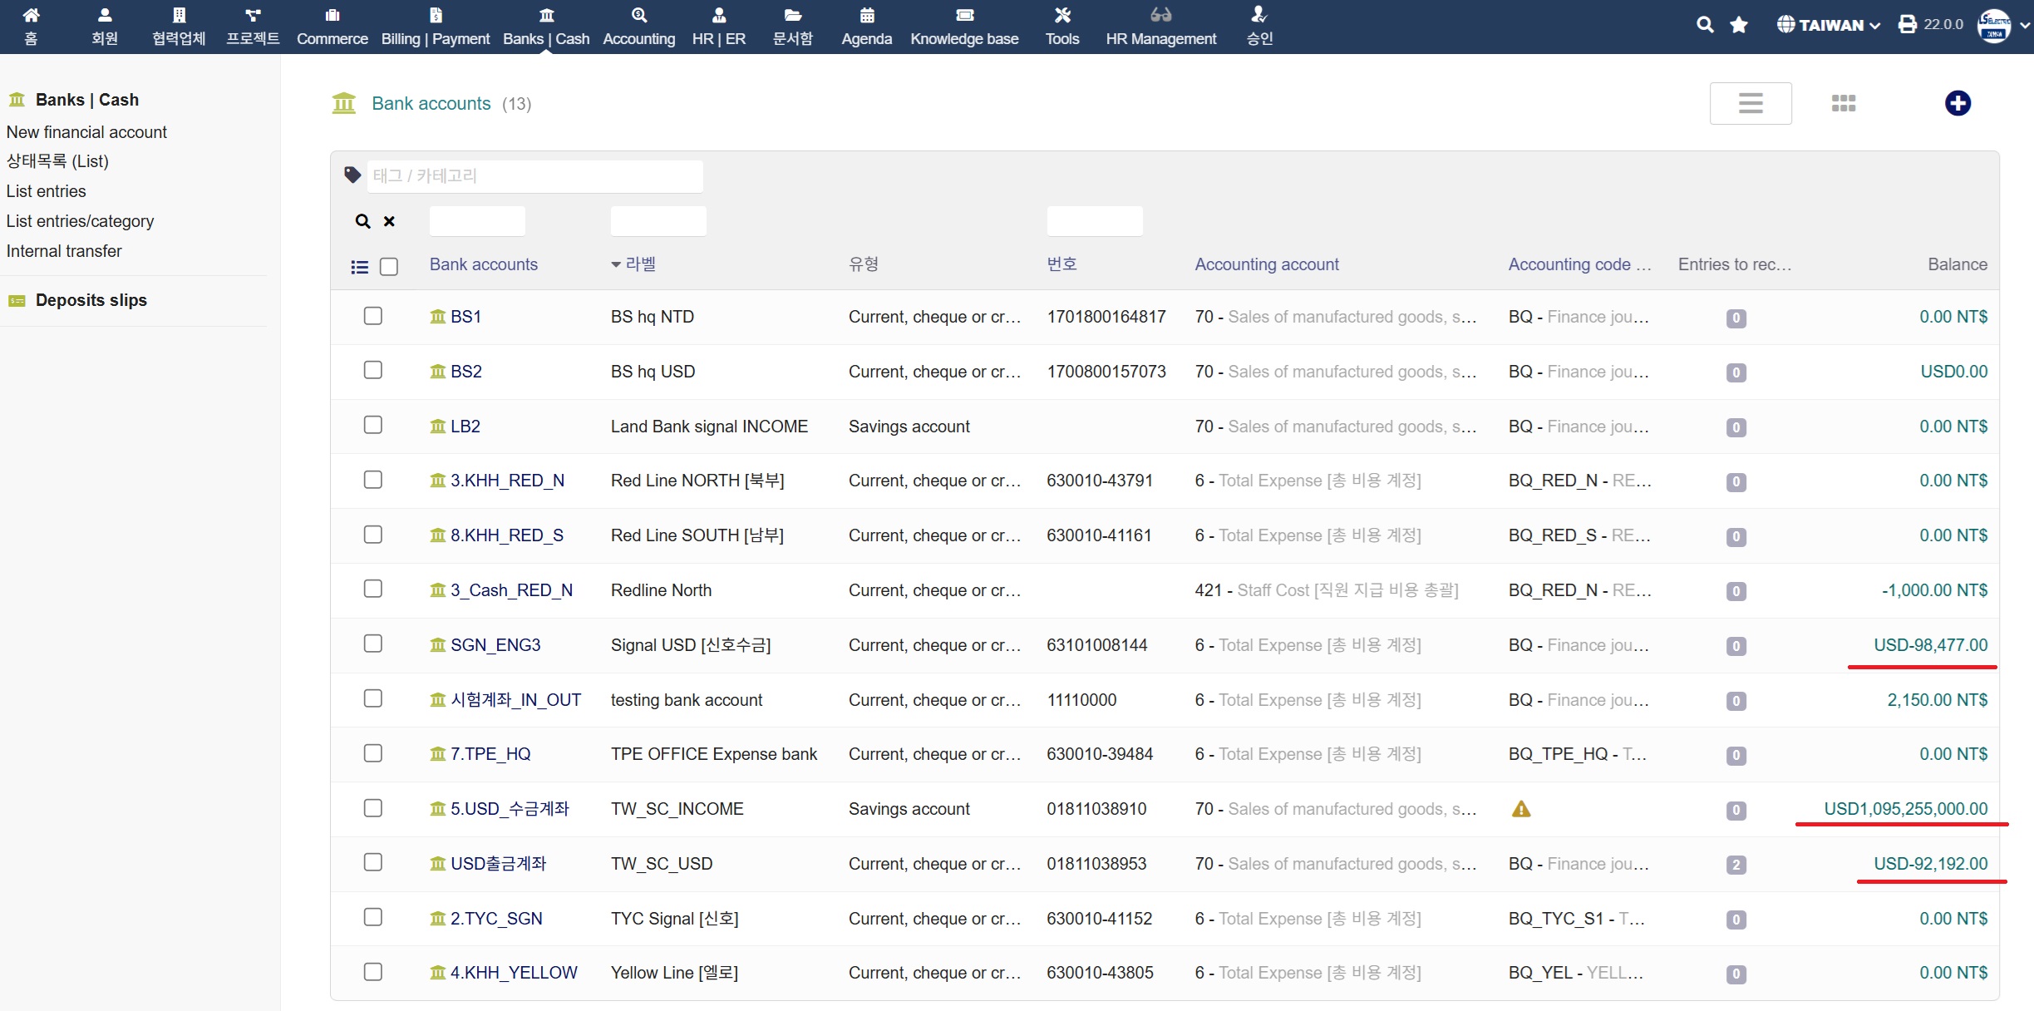Switch to grid (kanban) view icon
The image size is (2034, 1011).
tap(1843, 103)
